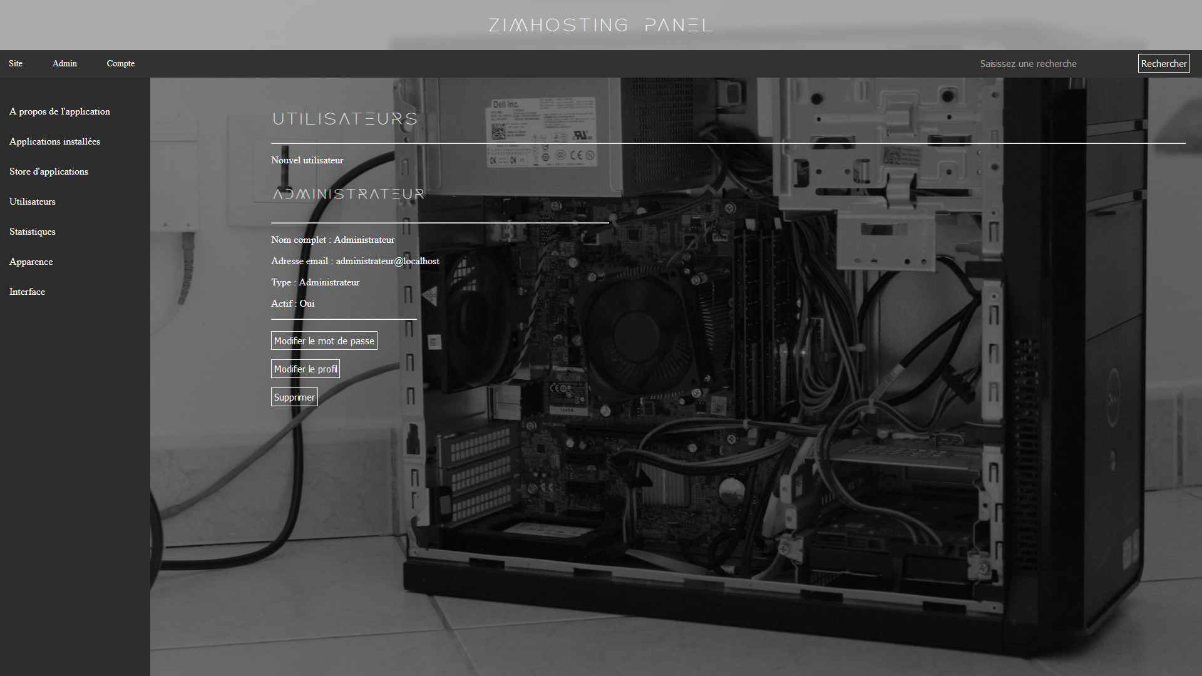The image size is (1202, 676).
Task: Click the ZimHosting Panel header title
Action: [x=600, y=25]
